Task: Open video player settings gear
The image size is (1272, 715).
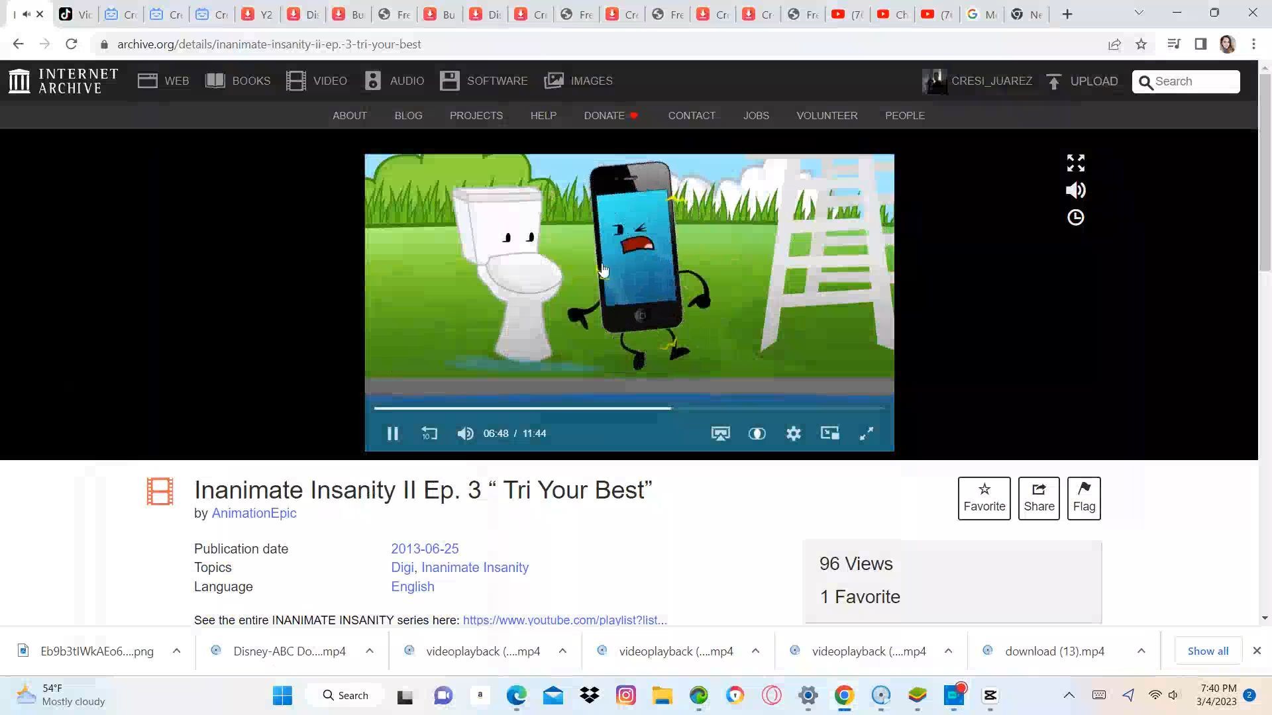Action: (793, 434)
